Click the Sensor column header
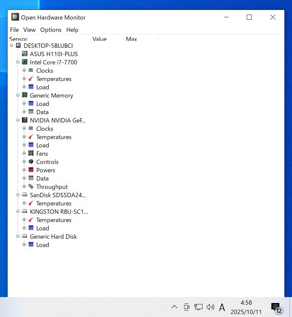Image resolution: width=292 pixels, height=317 pixels. point(49,38)
